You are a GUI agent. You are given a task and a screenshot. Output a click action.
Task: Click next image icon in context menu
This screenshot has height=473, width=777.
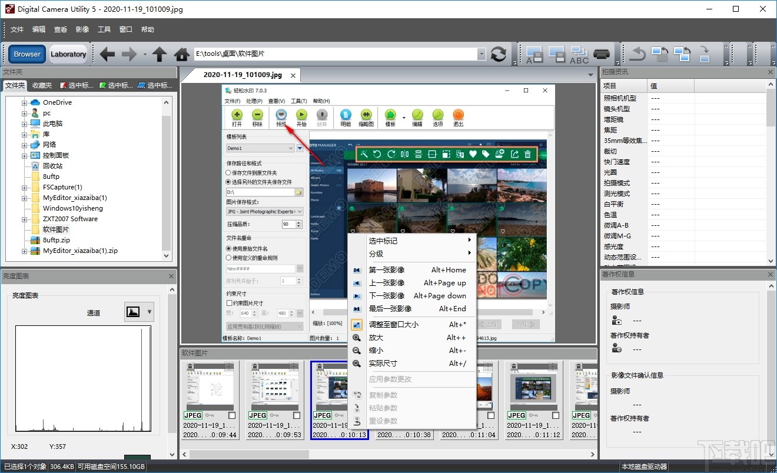pos(357,296)
